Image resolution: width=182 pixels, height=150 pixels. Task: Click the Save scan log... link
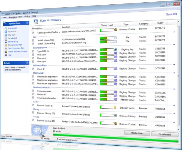click(14, 41)
